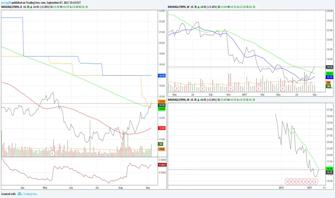
Task: Click 19.00 on daily price axis
Action: [x=162, y=54]
